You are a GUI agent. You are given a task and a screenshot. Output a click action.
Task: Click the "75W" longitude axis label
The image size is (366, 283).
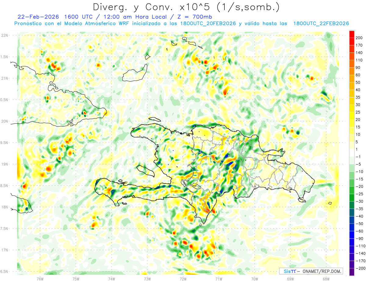click(x=76, y=278)
